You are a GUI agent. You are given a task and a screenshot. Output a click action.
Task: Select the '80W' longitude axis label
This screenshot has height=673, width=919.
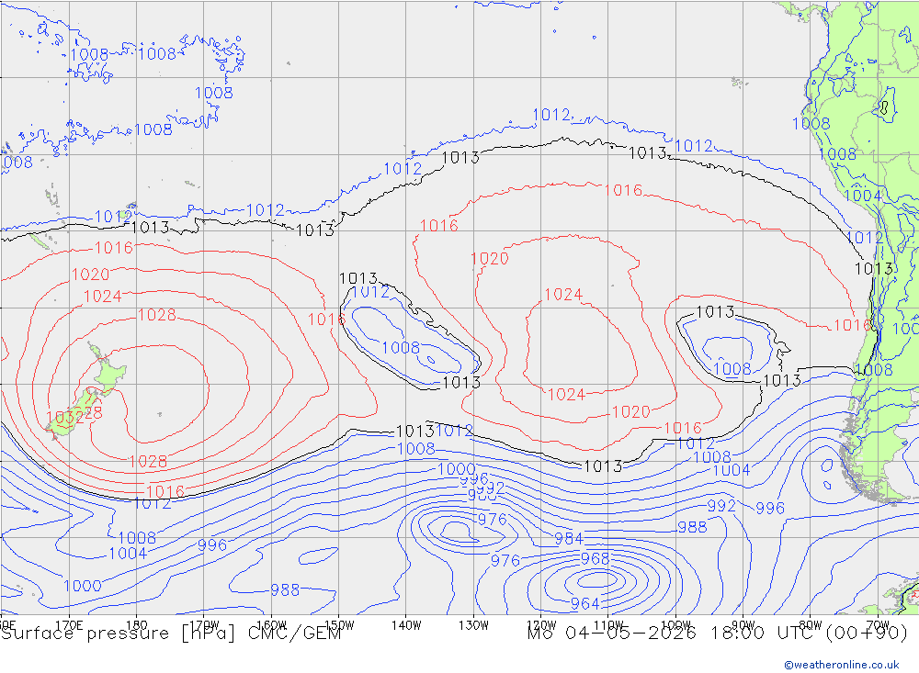(x=811, y=625)
